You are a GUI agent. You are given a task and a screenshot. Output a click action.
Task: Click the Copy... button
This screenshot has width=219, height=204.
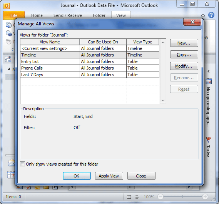coord(184,55)
